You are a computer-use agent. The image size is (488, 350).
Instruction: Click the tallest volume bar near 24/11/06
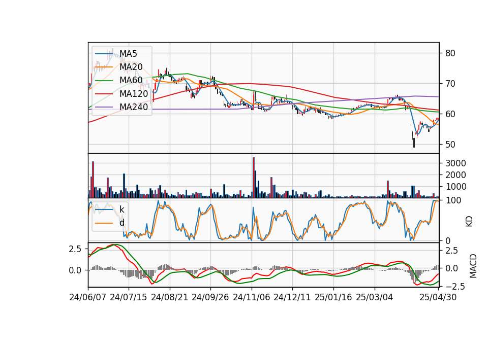click(254, 178)
